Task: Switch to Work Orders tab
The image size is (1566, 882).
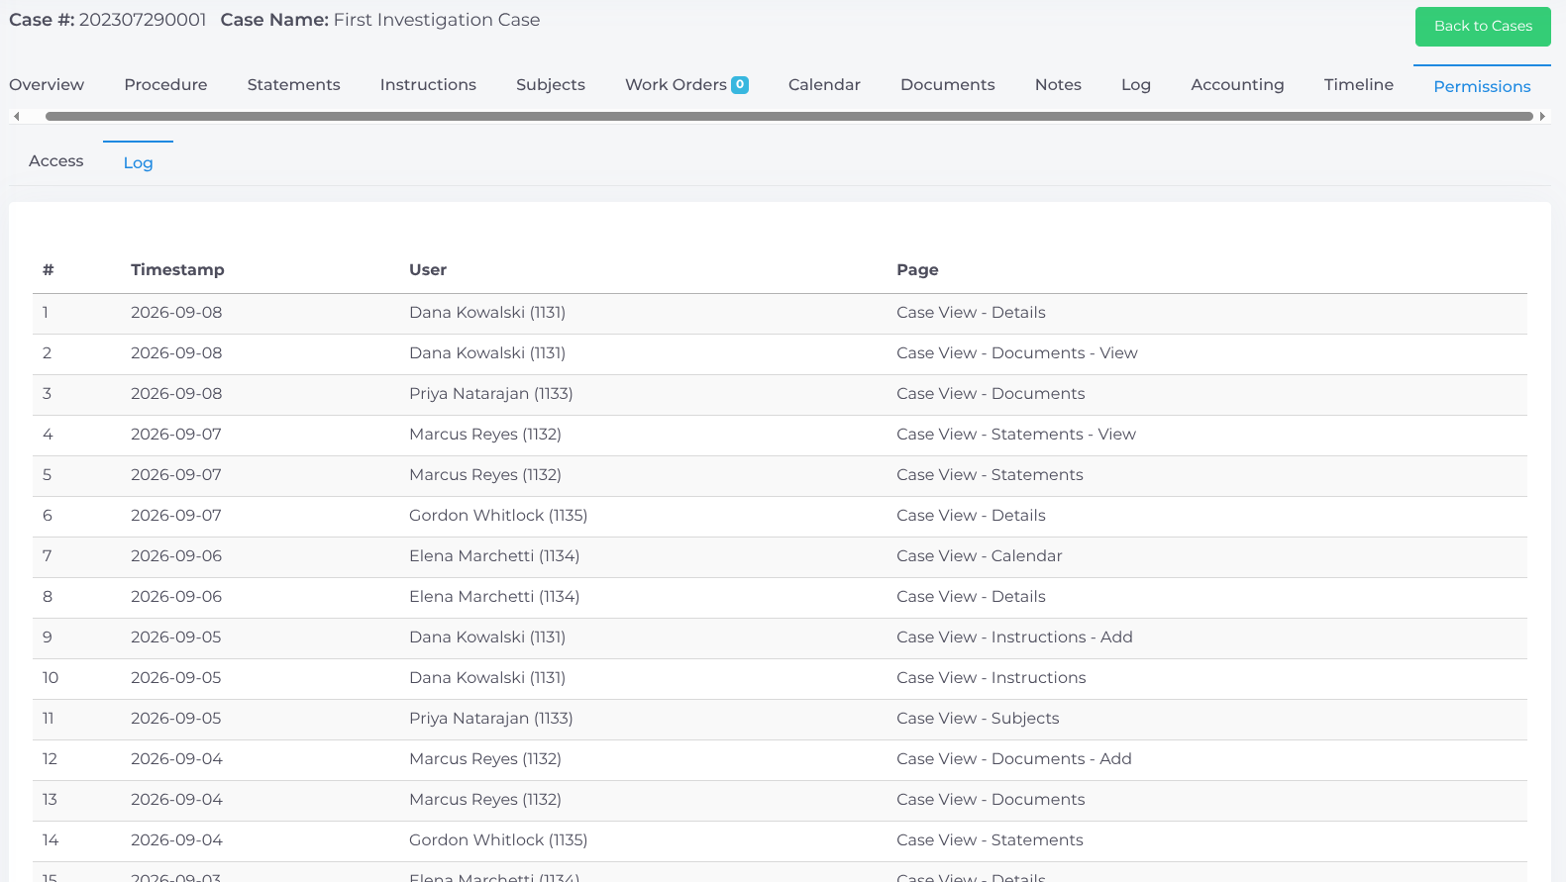Action: click(x=676, y=85)
